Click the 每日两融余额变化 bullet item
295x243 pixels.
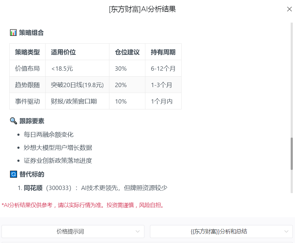pyautogui.click(x=49, y=135)
